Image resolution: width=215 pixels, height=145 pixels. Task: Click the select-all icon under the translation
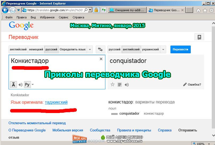[x=120, y=85]
